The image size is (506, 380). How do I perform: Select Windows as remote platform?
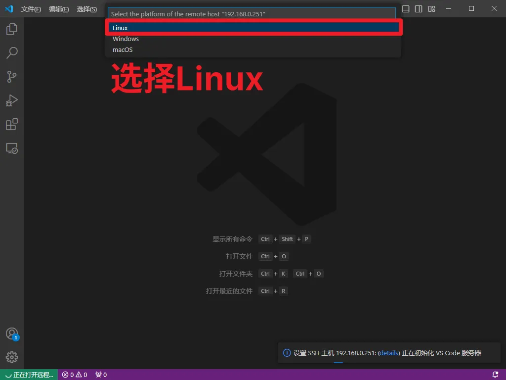click(x=253, y=39)
